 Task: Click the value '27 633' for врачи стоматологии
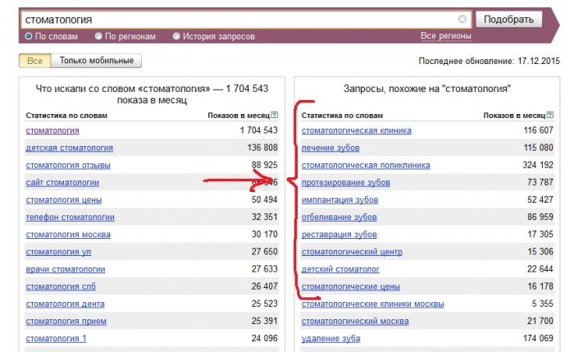[x=264, y=269]
